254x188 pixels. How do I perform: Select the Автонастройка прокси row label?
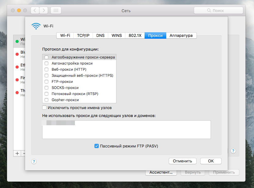point(72,63)
